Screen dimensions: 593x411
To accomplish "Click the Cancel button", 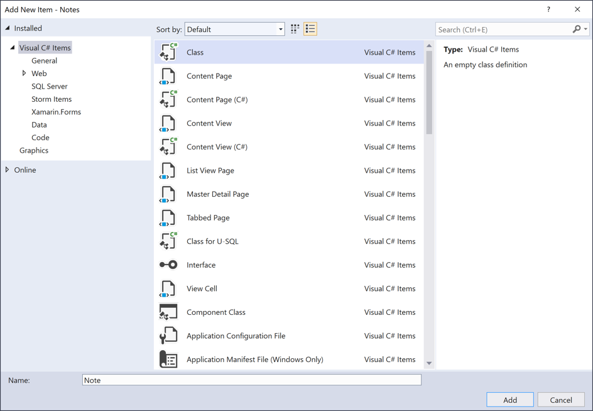I will pyautogui.click(x=560, y=400).
